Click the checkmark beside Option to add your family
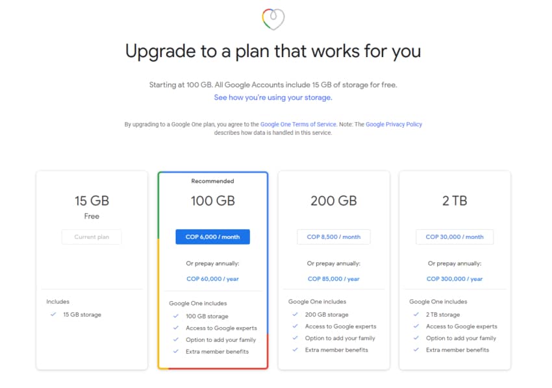This screenshot has width=552, height=388. 174,339
